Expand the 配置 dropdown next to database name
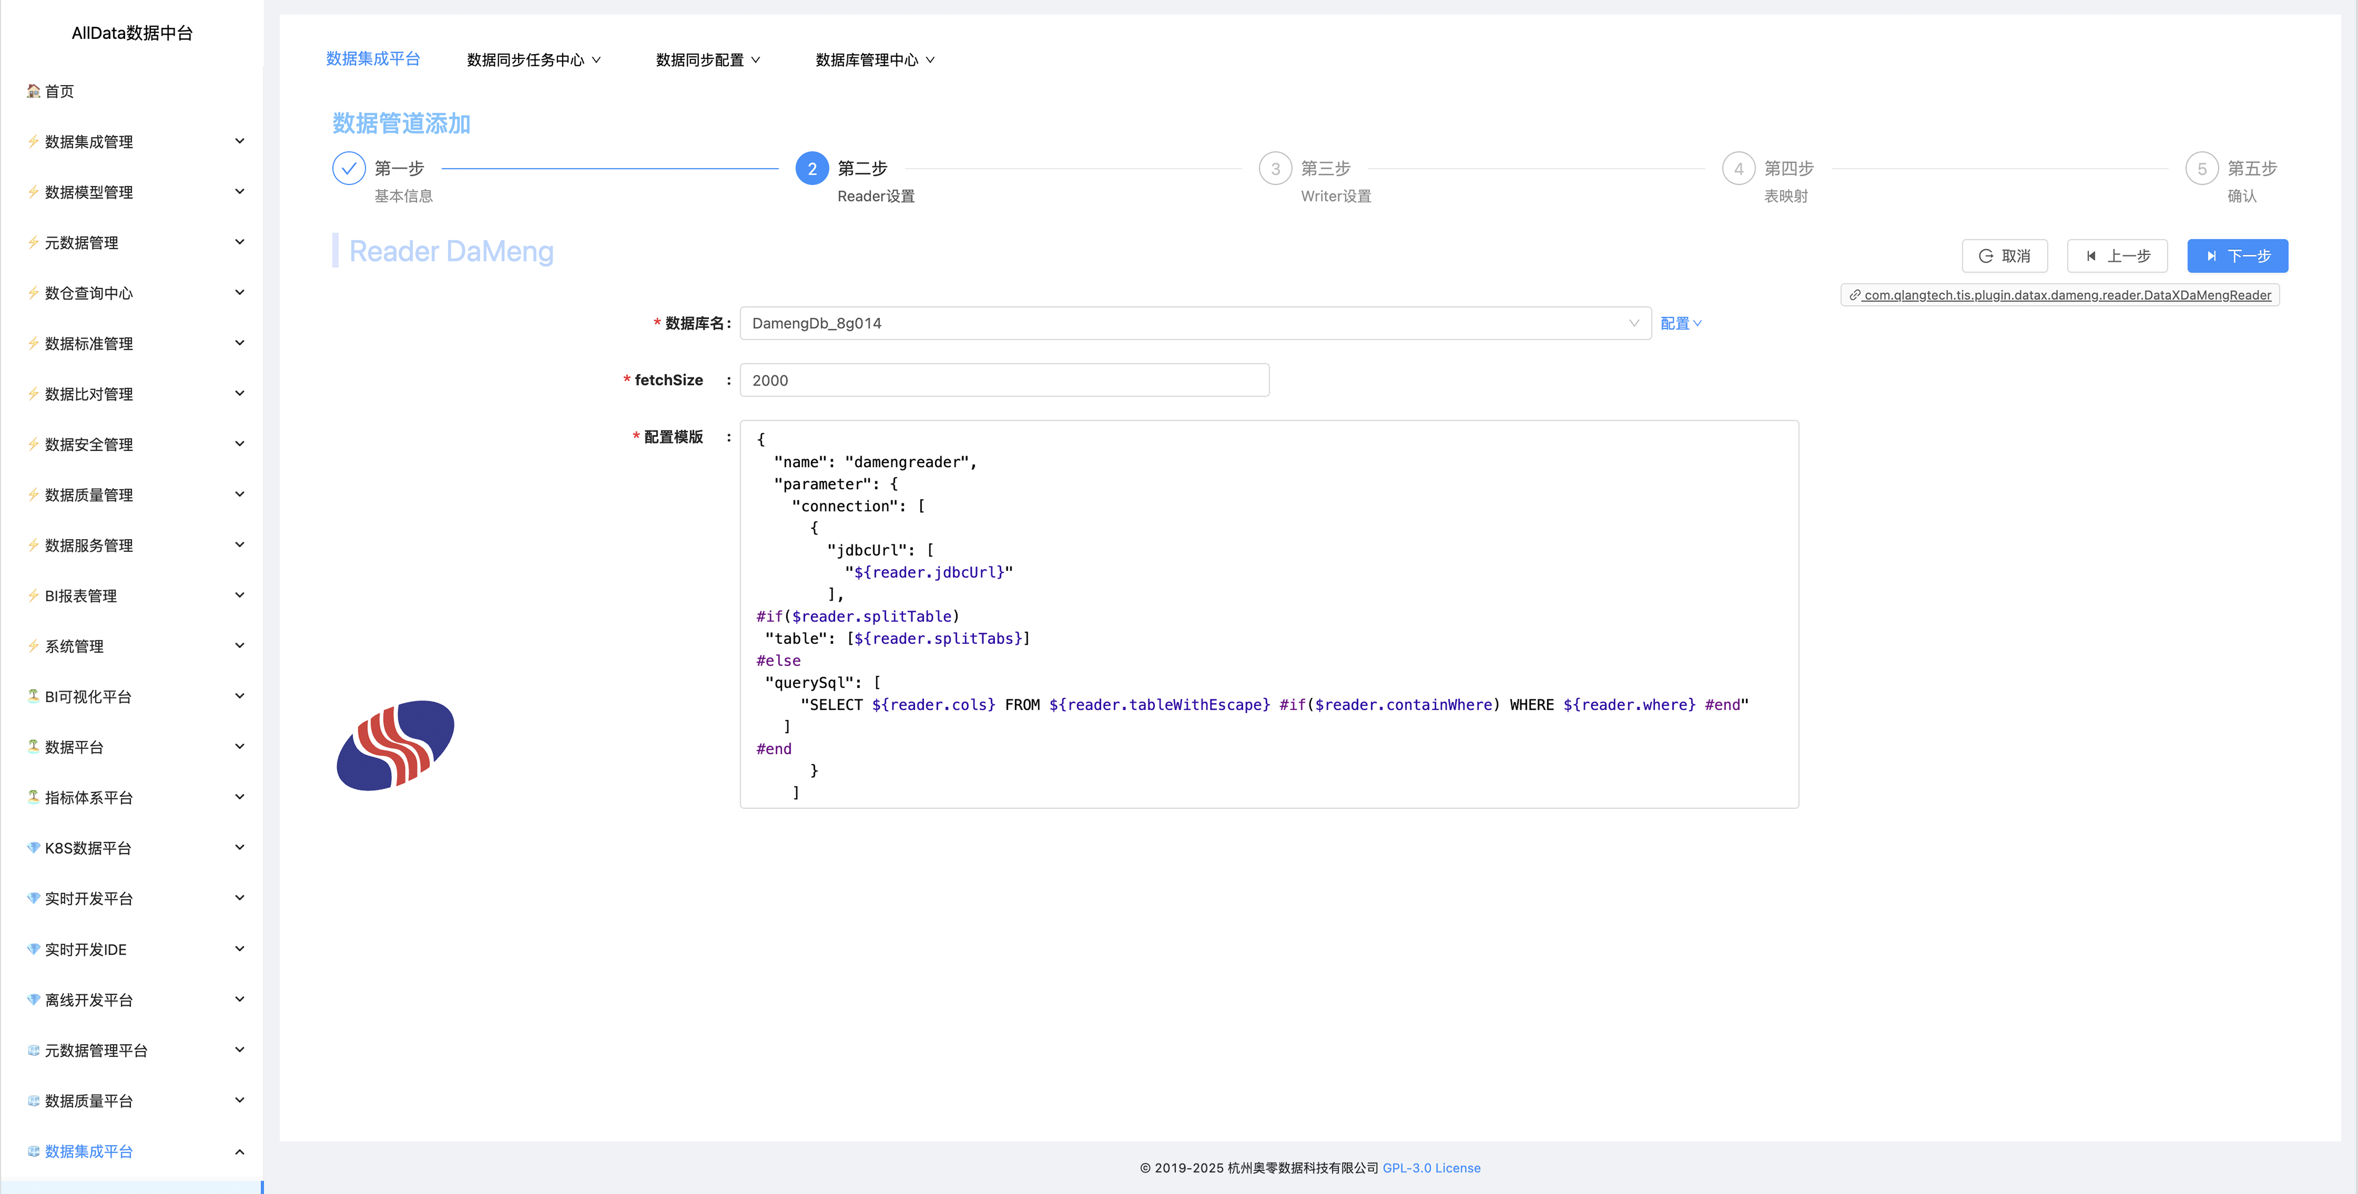Viewport: 2358px width, 1194px height. 1681,323
